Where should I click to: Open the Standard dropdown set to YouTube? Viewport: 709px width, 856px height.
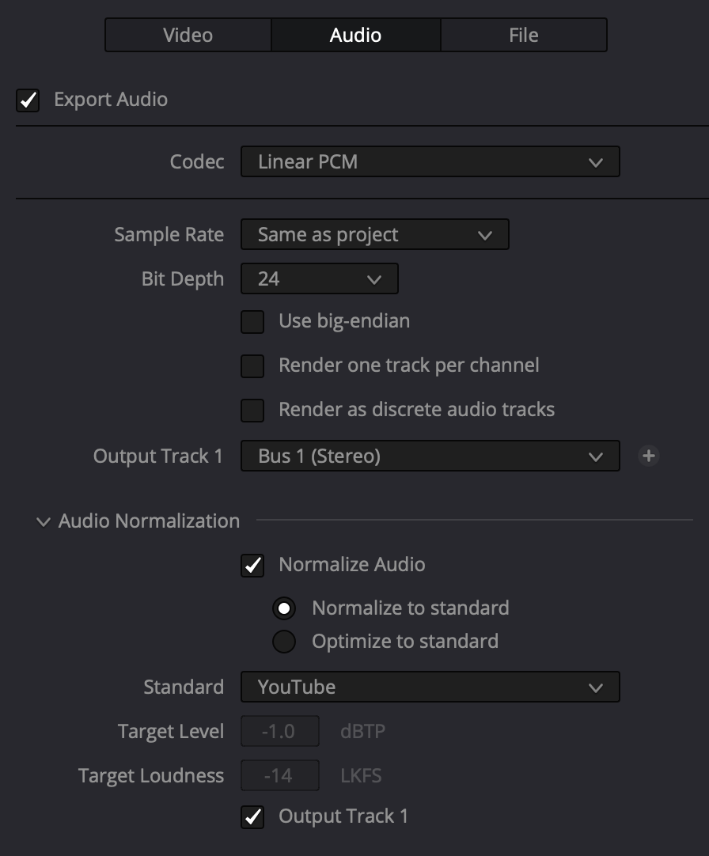pos(430,687)
